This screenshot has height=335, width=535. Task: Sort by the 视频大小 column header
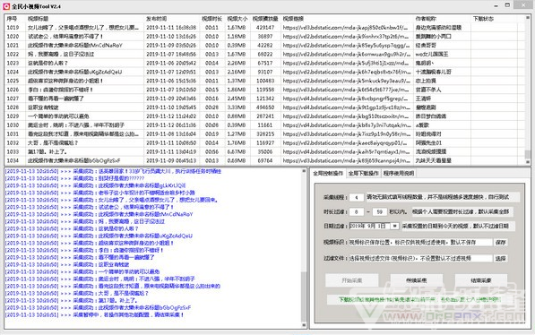[237, 19]
